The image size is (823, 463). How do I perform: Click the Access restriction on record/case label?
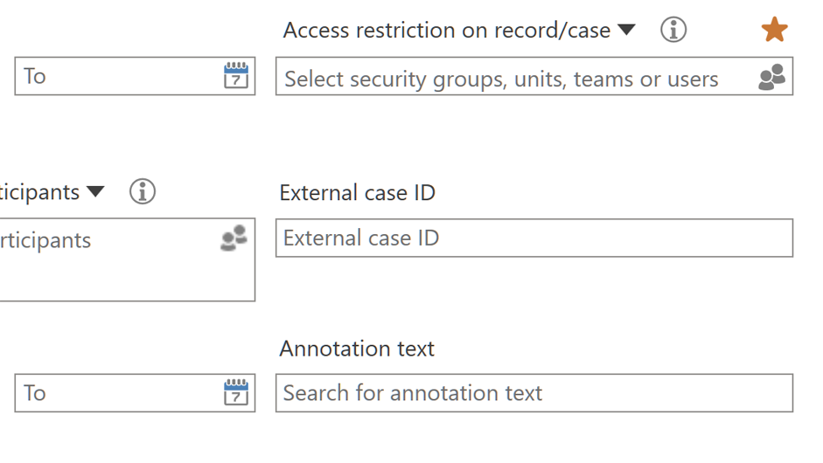[x=446, y=30]
